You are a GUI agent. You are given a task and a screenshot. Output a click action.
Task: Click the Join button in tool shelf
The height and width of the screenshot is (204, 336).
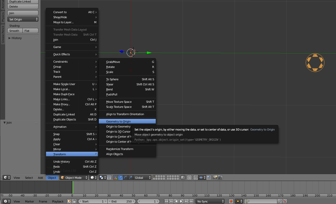click(x=23, y=13)
